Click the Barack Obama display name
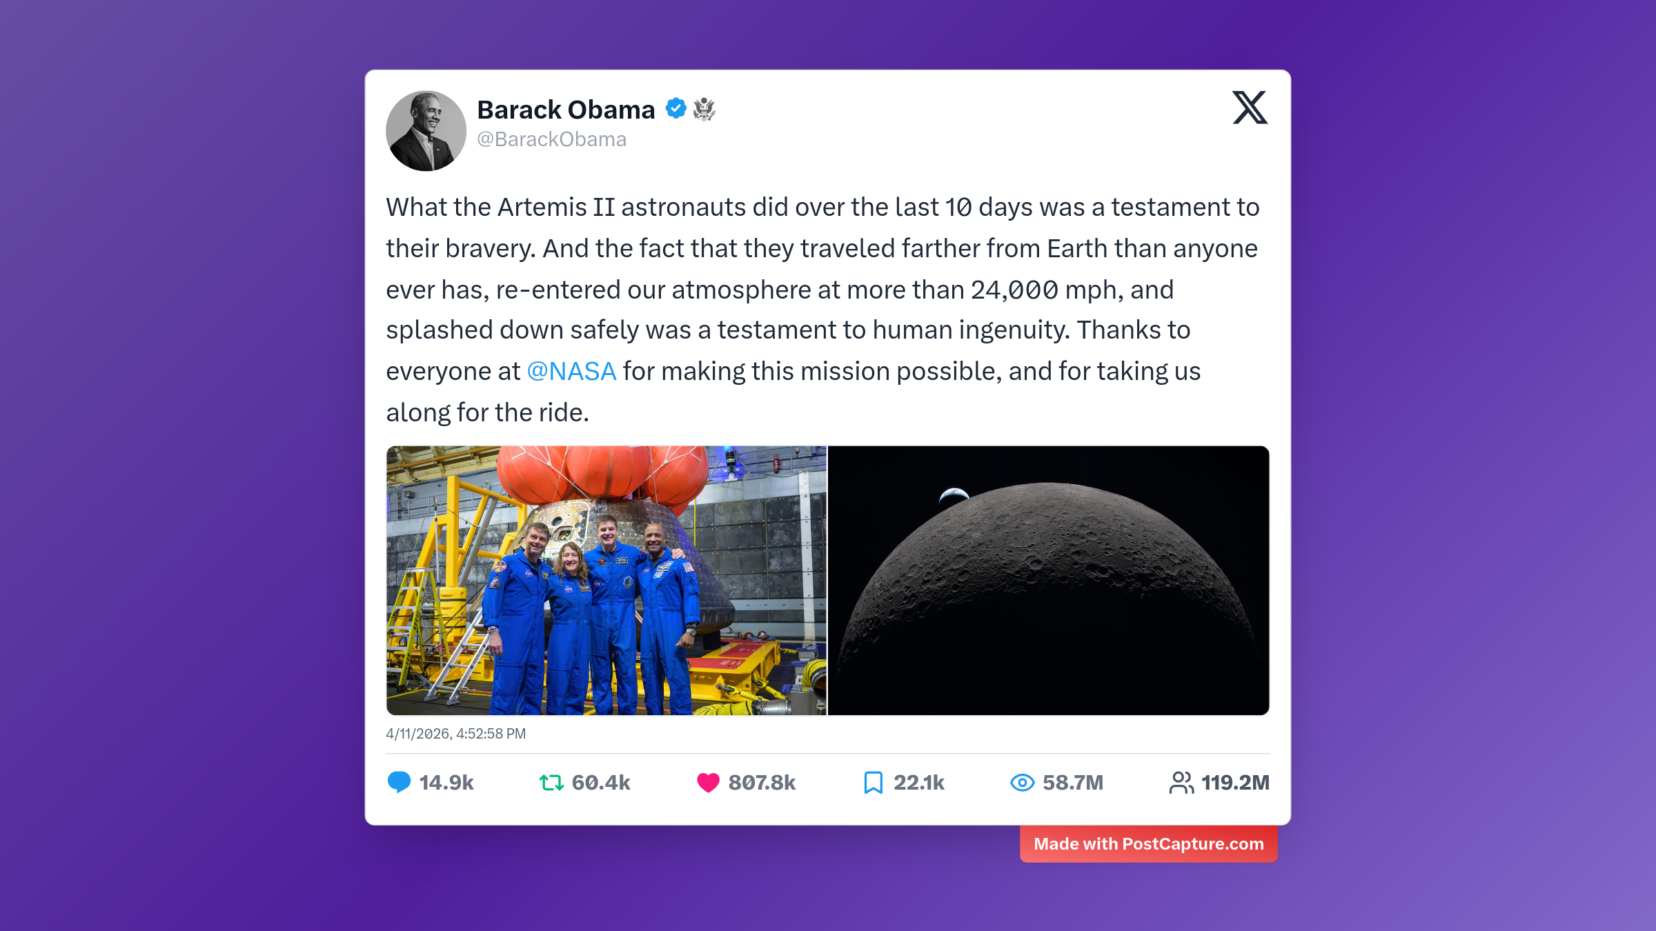Viewport: 1656px width, 931px height. click(566, 110)
